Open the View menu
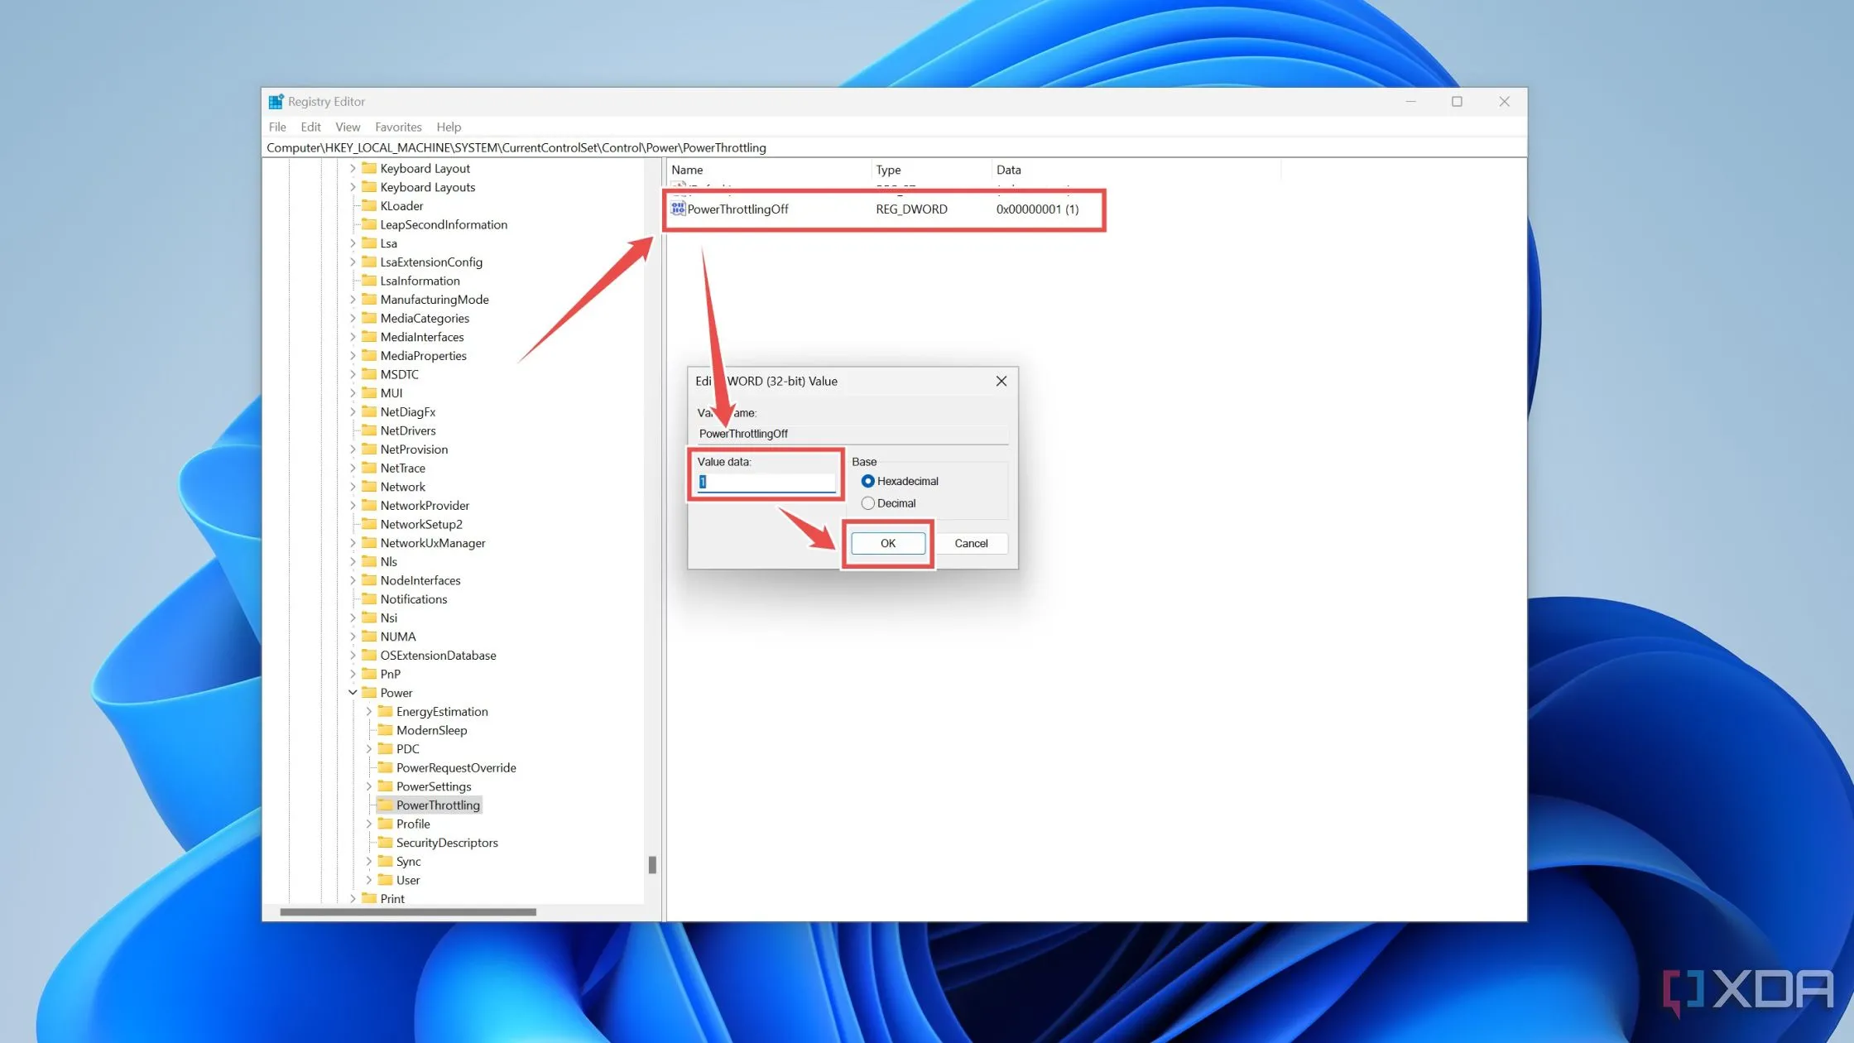Image resolution: width=1854 pixels, height=1043 pixels. [x=348, y=127]
